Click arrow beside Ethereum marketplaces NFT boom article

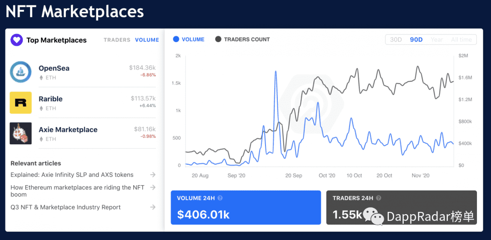click(x=152, y=187)
